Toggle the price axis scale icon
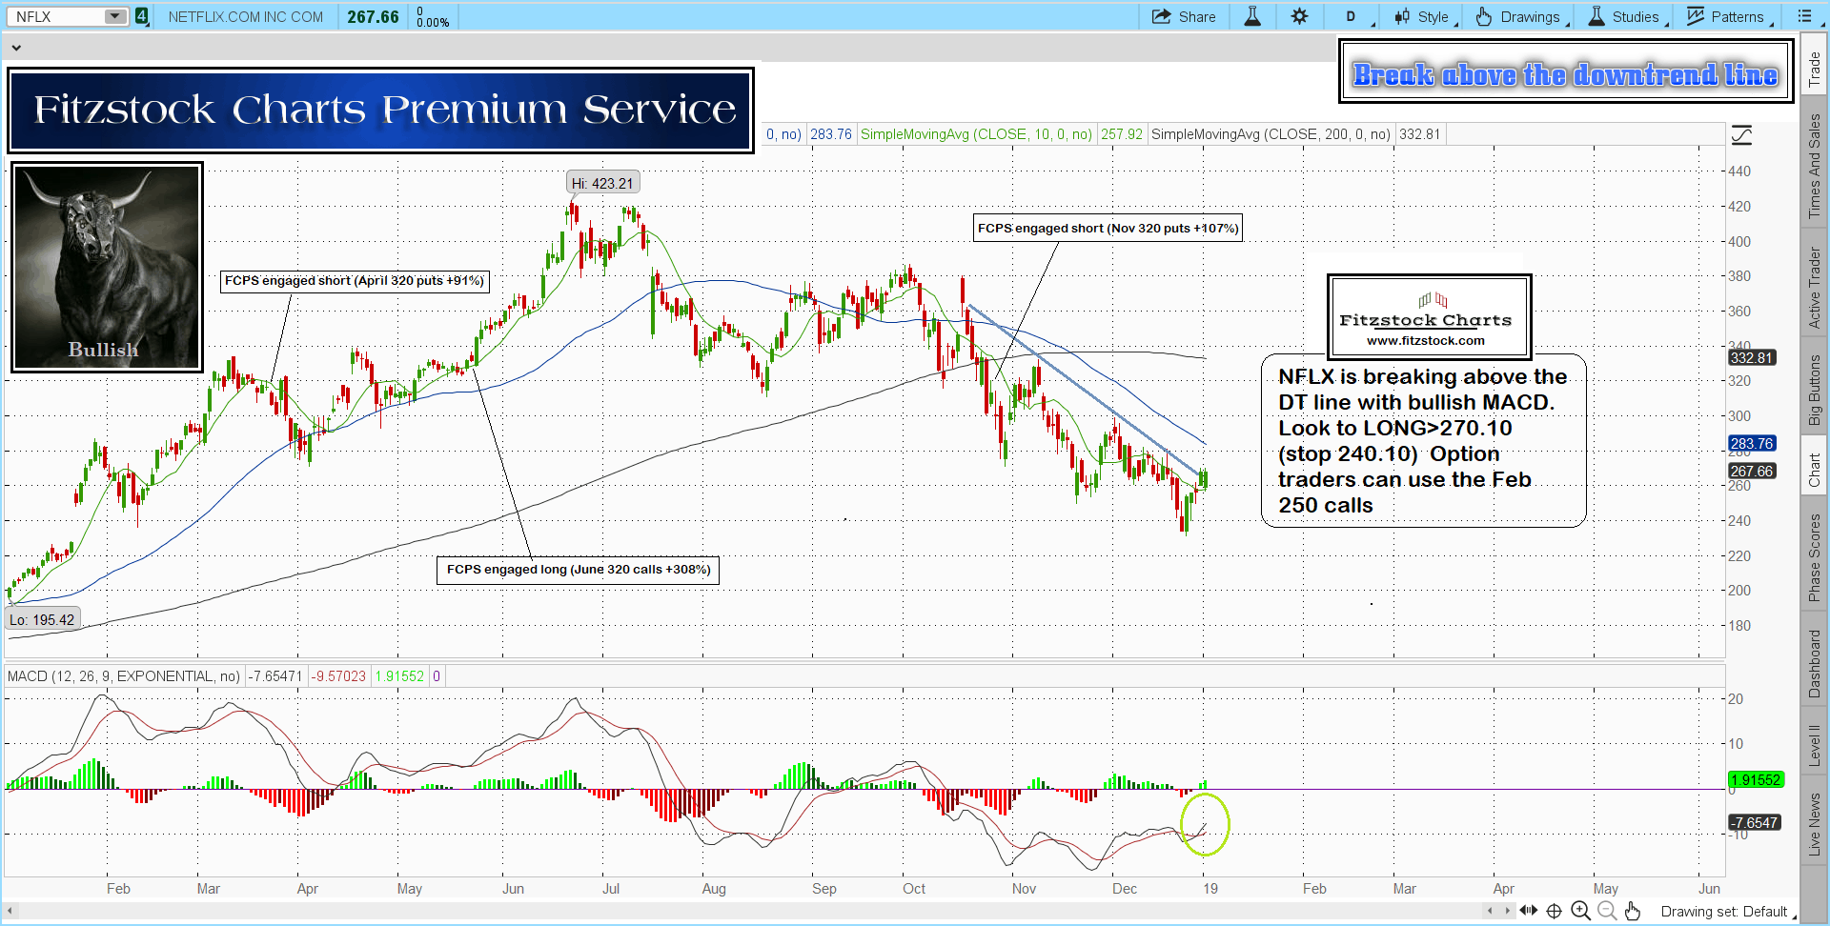Image resolution: width=1830 pixels, height=926 pixels. (1741, 135)
